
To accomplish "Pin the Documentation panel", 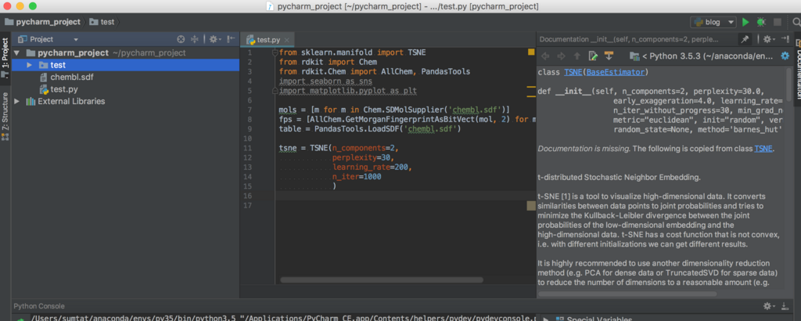I will (x=745, y=39).
